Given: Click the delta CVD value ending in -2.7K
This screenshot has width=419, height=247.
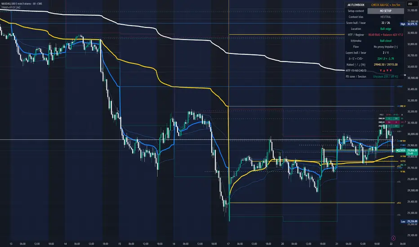Looking at the screenshot, I should coord(386,58).
